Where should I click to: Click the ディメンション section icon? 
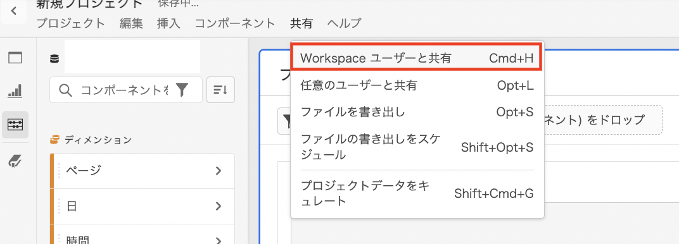pos(54,140)
